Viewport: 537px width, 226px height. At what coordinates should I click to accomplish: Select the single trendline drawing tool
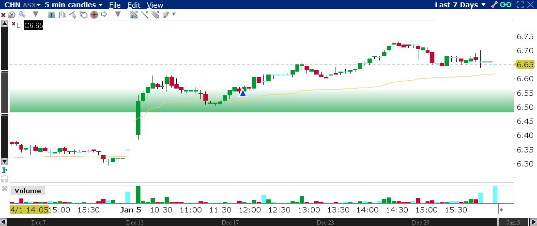[x=144, y=15]
